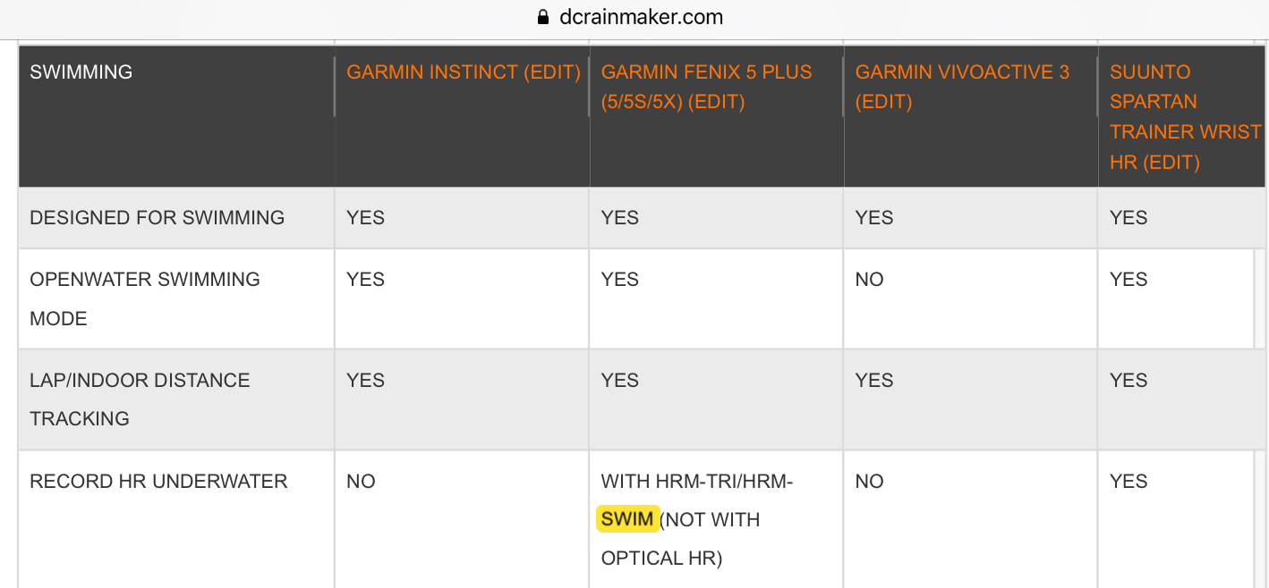Click Suunto's YES for record HR underwater
The width and height of the screenshot is (1269, 588).
1128,482
